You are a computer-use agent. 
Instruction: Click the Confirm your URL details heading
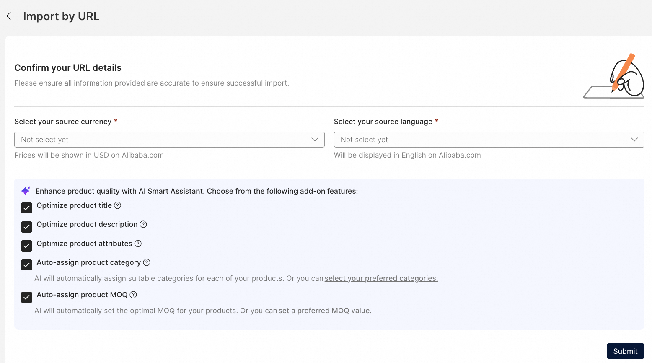[68, 68]
